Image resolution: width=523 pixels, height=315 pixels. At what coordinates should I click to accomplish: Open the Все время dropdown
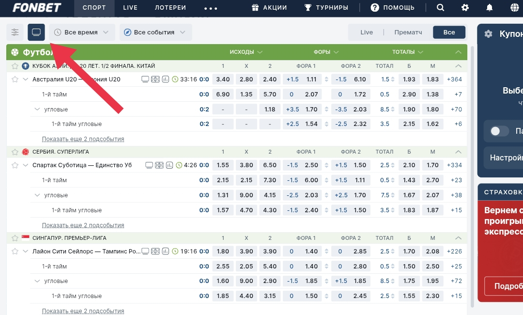tap(82, 32)
